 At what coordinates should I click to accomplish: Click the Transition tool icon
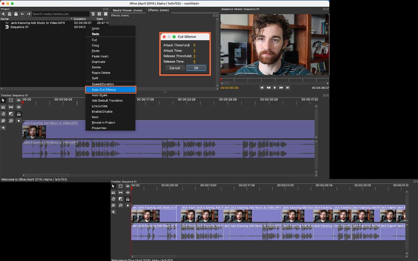pos(10,114)
